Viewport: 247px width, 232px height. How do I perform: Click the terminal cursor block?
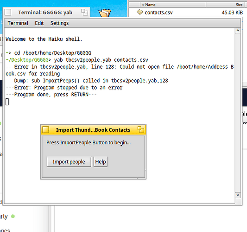(x=7, y=102)
